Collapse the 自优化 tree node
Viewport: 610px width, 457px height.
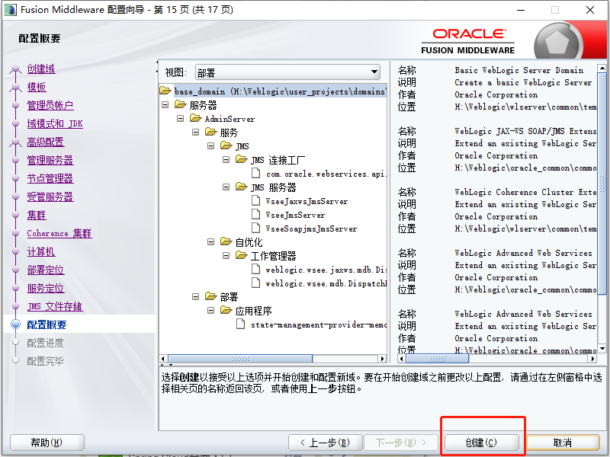(211, 241)
